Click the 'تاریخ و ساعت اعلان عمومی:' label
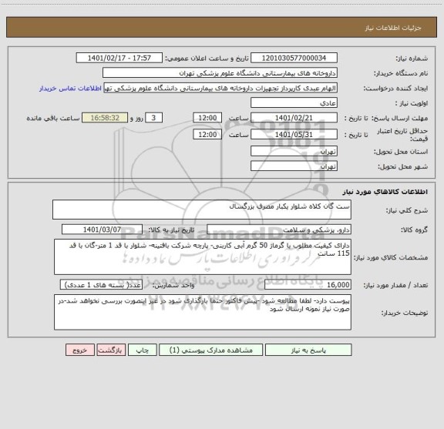 (x=207, y=59)
